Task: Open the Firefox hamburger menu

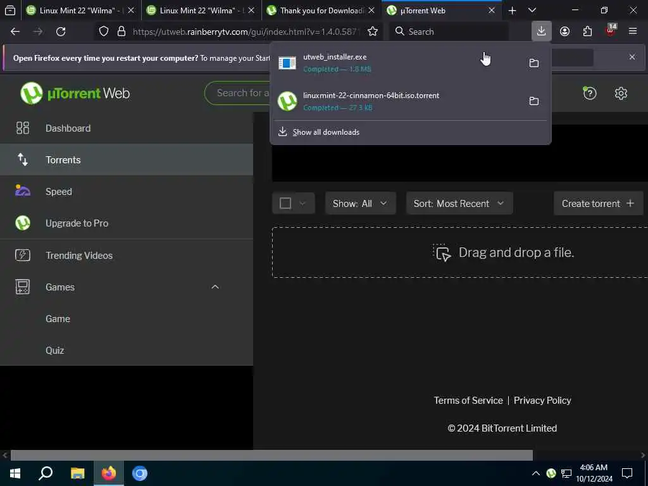Action: click(632, 31)
